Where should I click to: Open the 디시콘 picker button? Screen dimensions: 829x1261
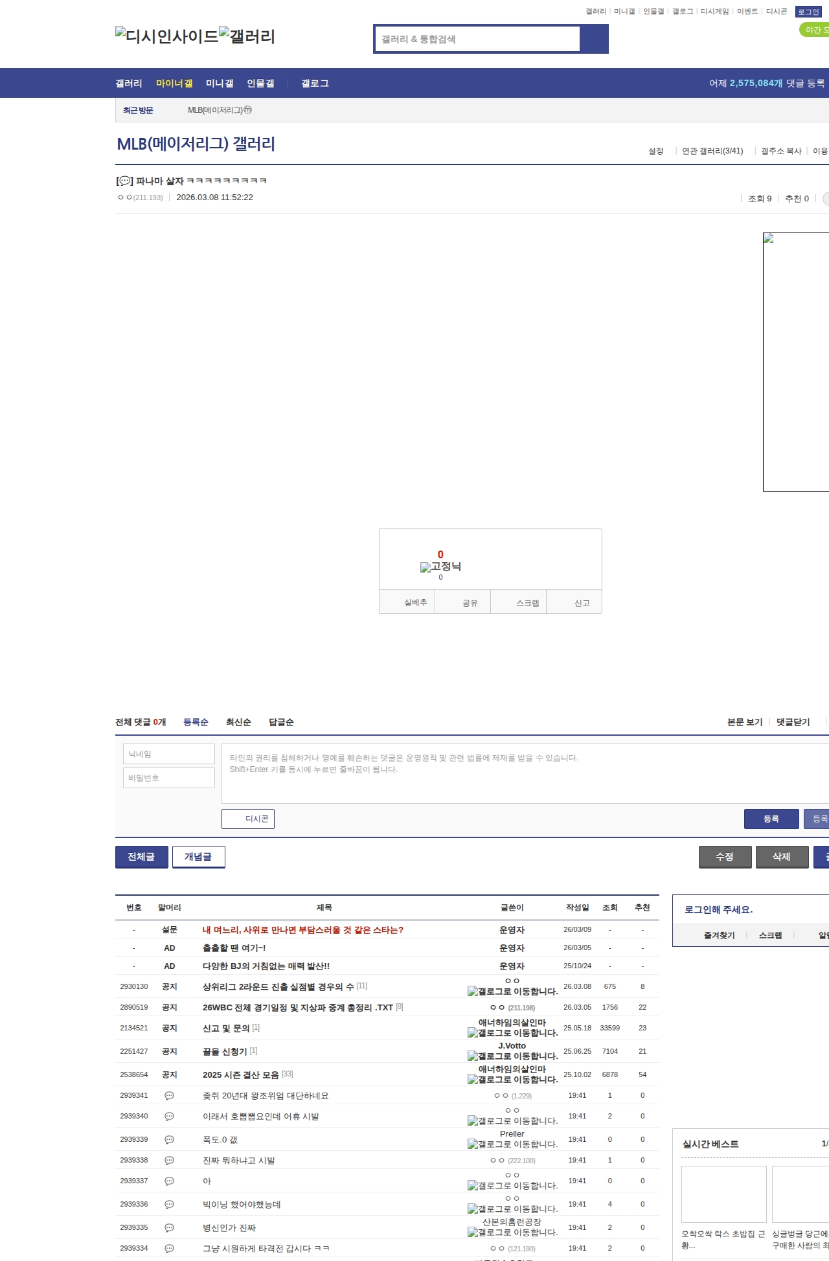coord(248,819)
